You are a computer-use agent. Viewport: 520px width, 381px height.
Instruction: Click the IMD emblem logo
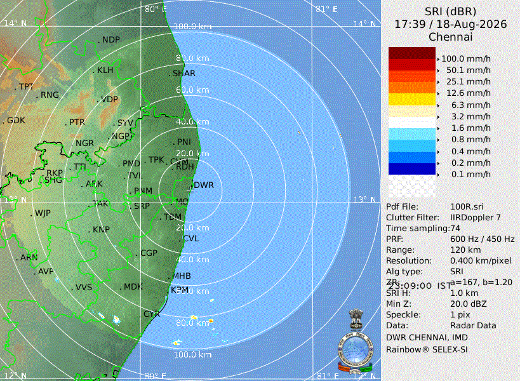coord(356,341)
